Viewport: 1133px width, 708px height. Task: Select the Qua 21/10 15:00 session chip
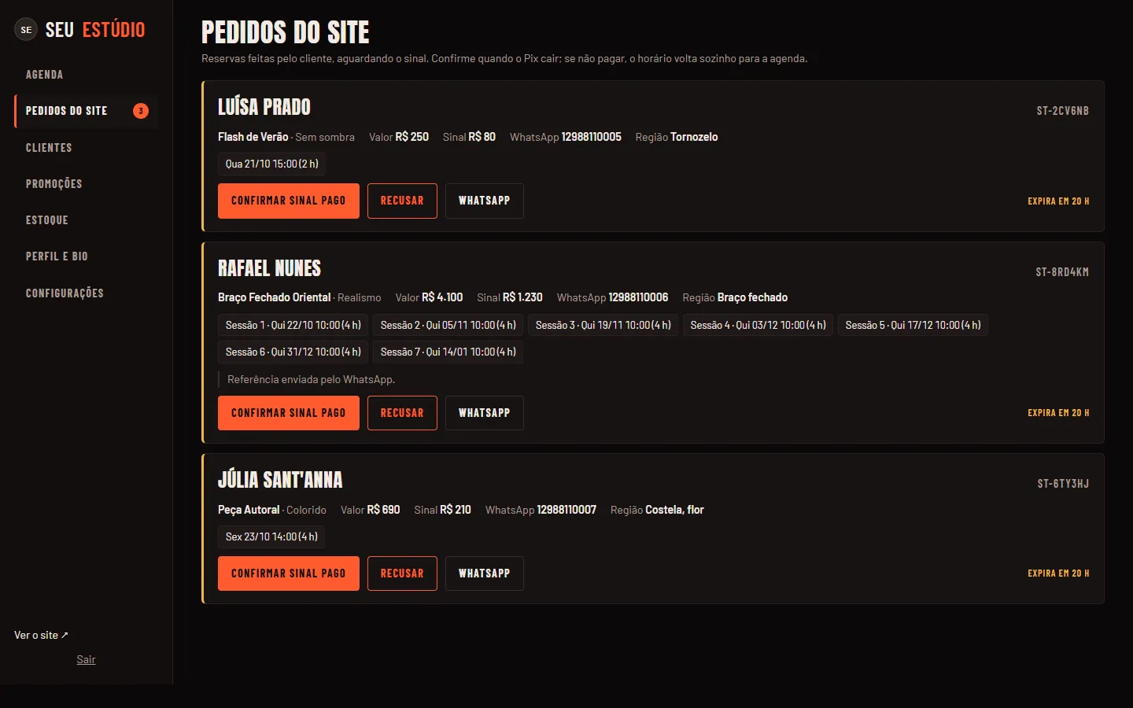click(x=272, y=164)
